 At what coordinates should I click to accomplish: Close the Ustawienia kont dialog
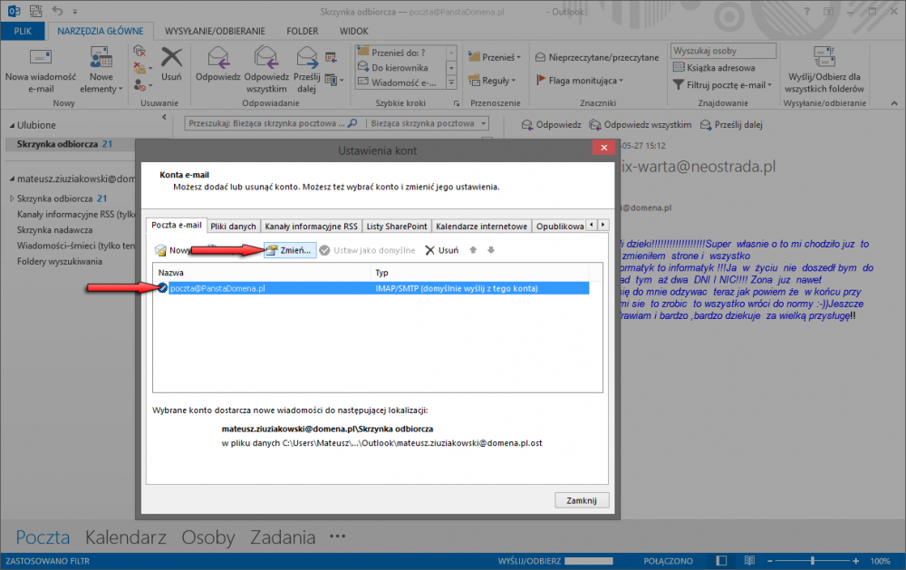(603, 148)
